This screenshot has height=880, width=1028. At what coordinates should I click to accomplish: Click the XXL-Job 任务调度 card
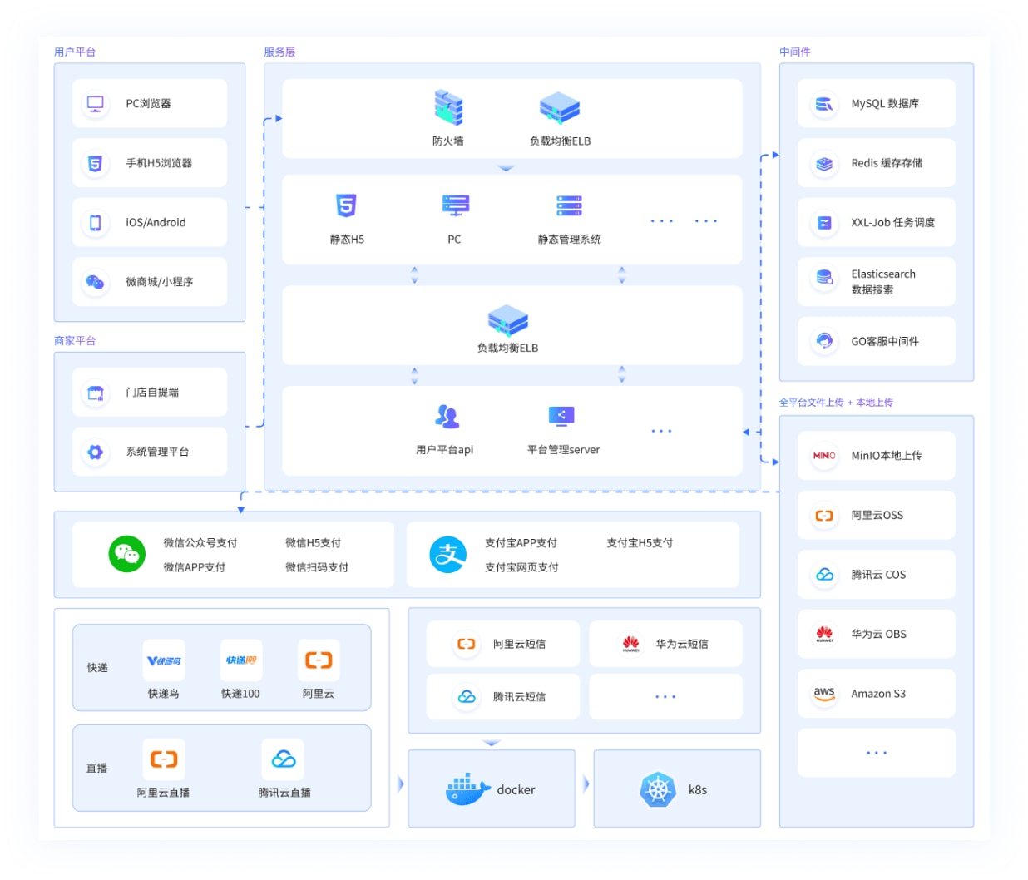(x=877, y=222)
